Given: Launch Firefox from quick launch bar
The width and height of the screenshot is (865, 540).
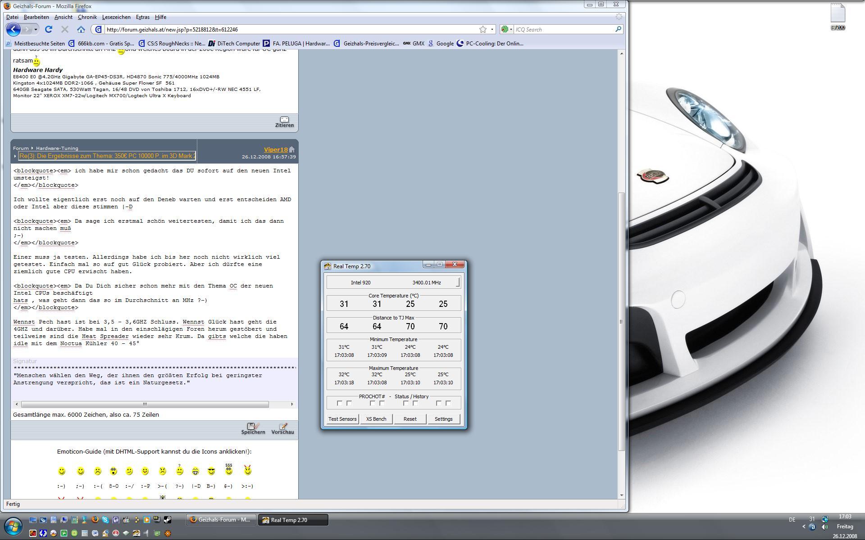Looking at the screenshot, I should pos(95,520).
